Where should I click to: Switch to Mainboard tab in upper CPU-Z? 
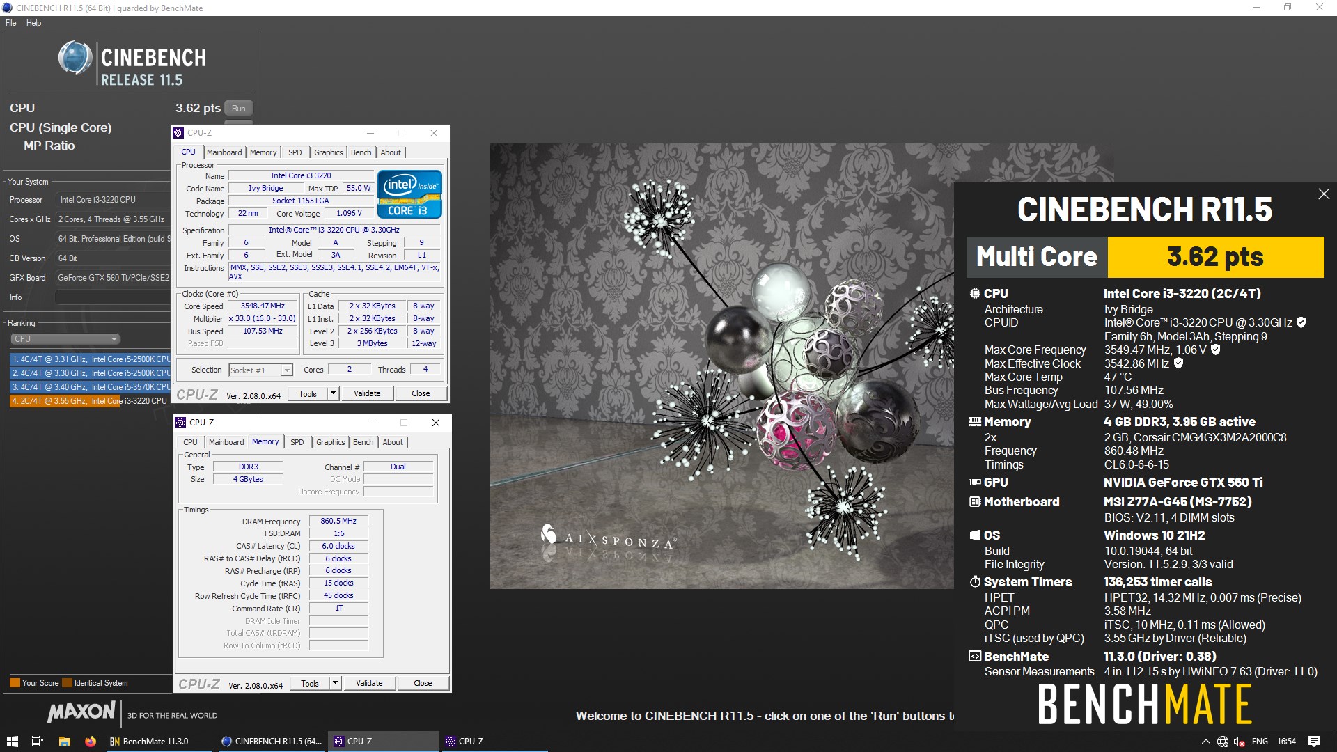pos(224,152)
